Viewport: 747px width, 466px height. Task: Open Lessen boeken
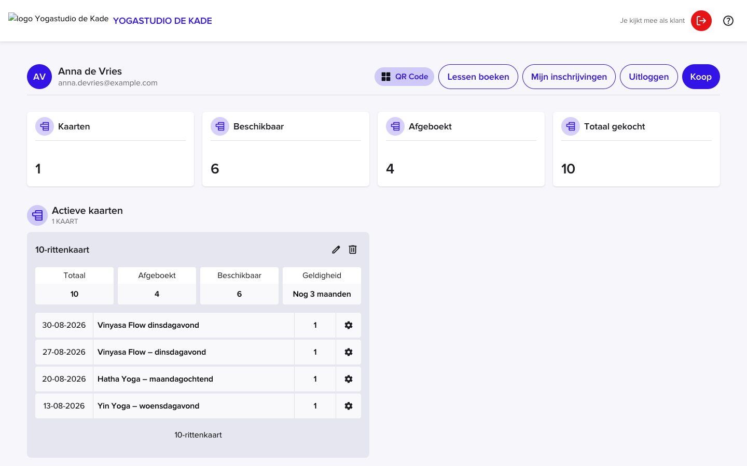point(478,77)
